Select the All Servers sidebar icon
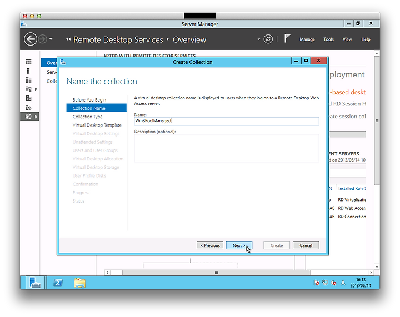The image size is (400, 317). tap(28, 80)
